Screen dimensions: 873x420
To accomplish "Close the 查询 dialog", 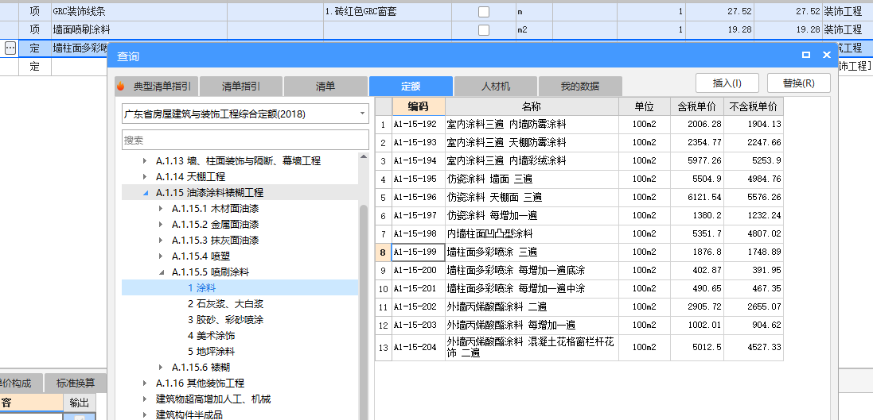I will [826, 55].
